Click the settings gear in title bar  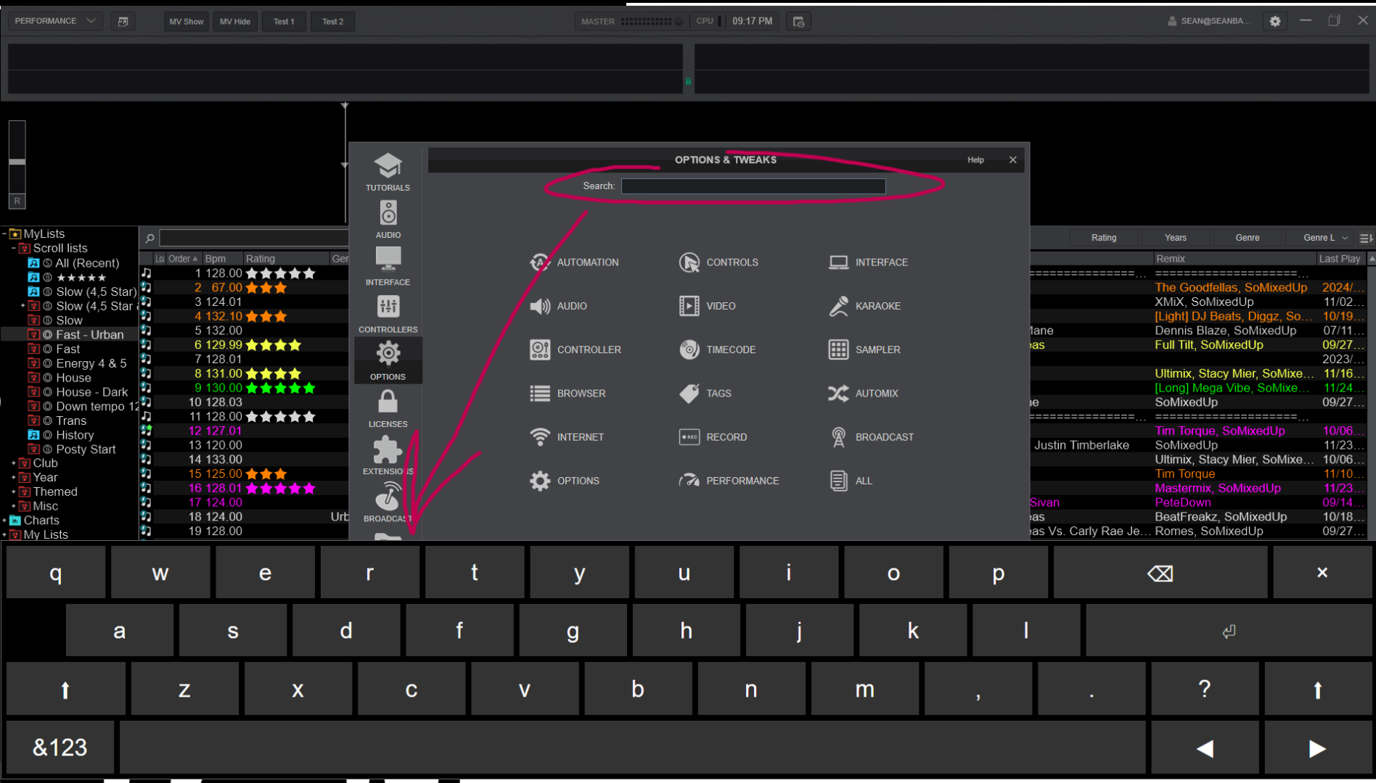(1275, 21)
